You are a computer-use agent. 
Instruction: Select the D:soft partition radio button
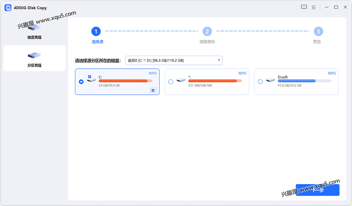click(x=260, y=82)
